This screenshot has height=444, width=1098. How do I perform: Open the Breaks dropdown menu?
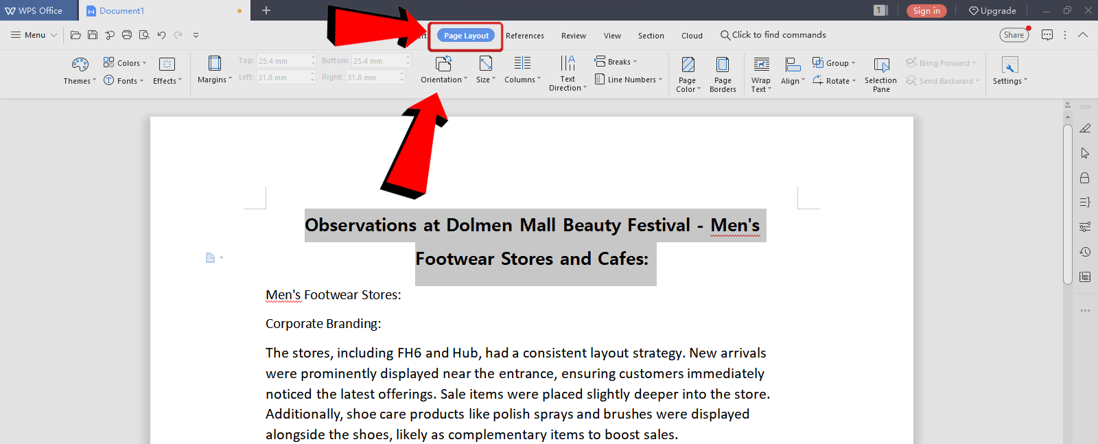(616, 62)
